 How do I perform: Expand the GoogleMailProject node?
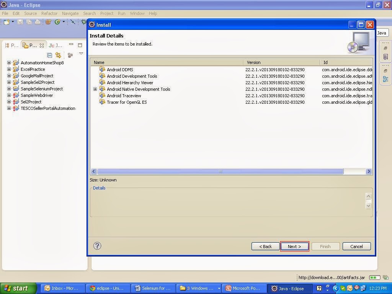[x=9, y=75]
